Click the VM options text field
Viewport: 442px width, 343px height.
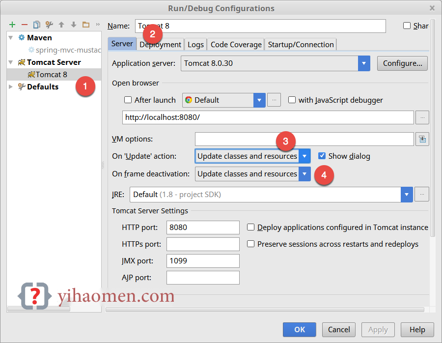coord(304,139)
